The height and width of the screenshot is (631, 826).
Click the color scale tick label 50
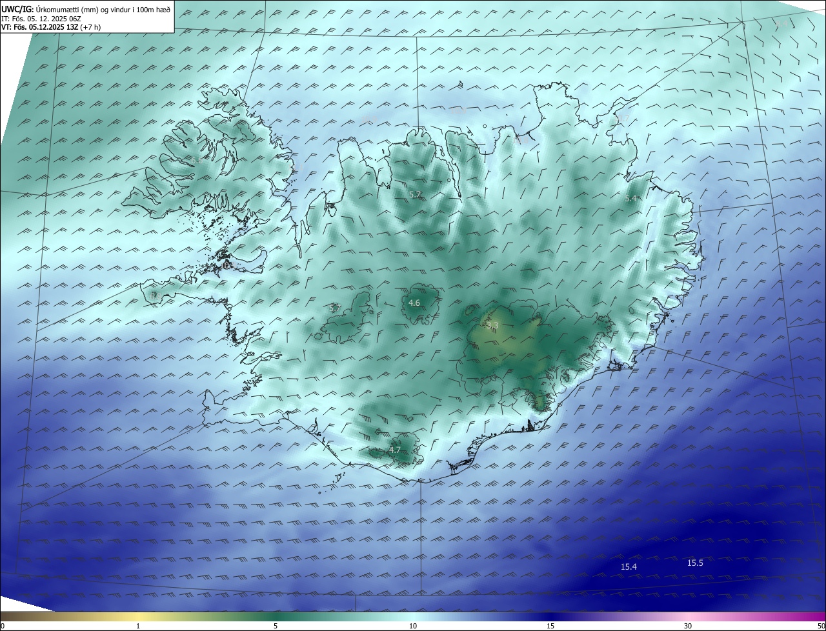point(821,626)
